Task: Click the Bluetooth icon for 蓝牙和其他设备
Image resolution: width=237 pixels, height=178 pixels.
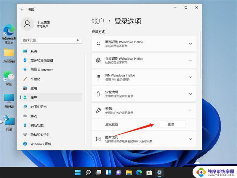Action: click(25, 61)
